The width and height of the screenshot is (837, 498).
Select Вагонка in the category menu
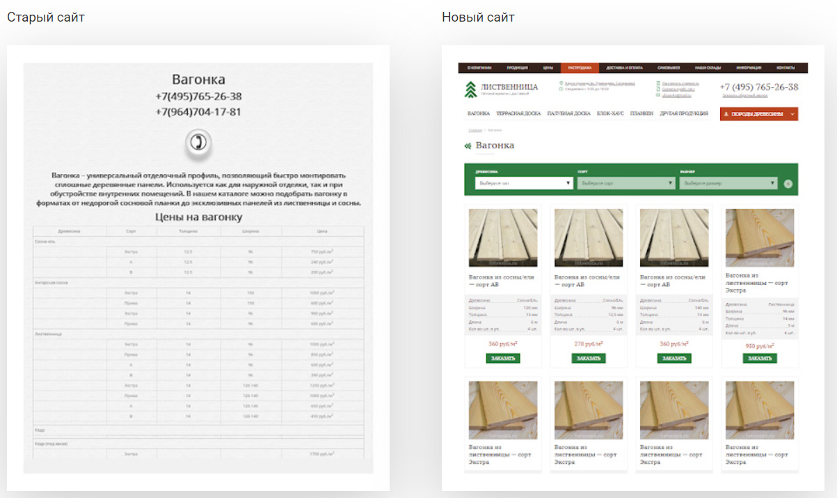479,114
